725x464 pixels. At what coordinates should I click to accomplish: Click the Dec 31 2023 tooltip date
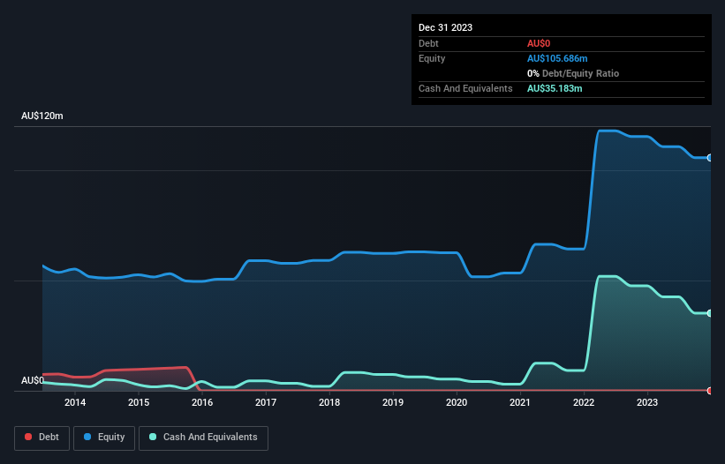pos(445,27)
